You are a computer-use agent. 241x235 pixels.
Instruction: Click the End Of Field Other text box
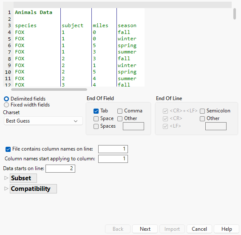click(133, 126)
